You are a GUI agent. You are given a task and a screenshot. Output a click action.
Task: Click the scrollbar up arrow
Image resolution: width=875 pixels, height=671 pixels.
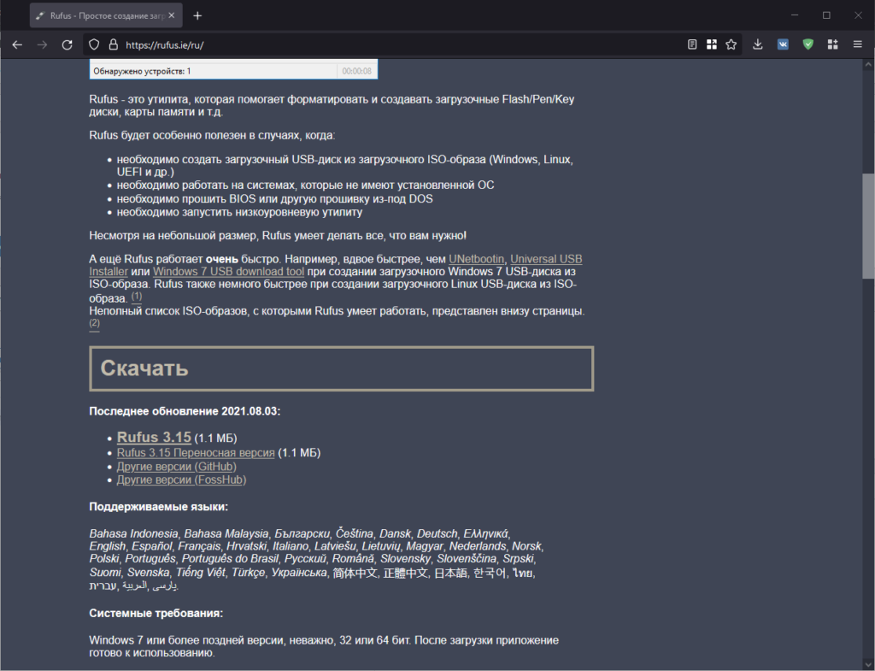click(x=868, y=64)
